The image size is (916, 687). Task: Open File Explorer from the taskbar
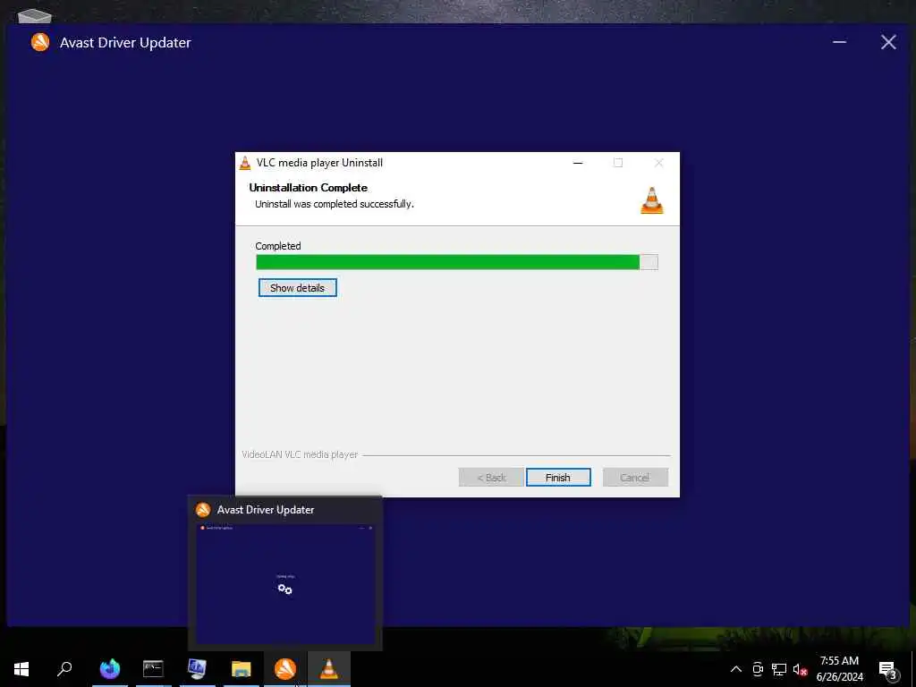[241, 669]
